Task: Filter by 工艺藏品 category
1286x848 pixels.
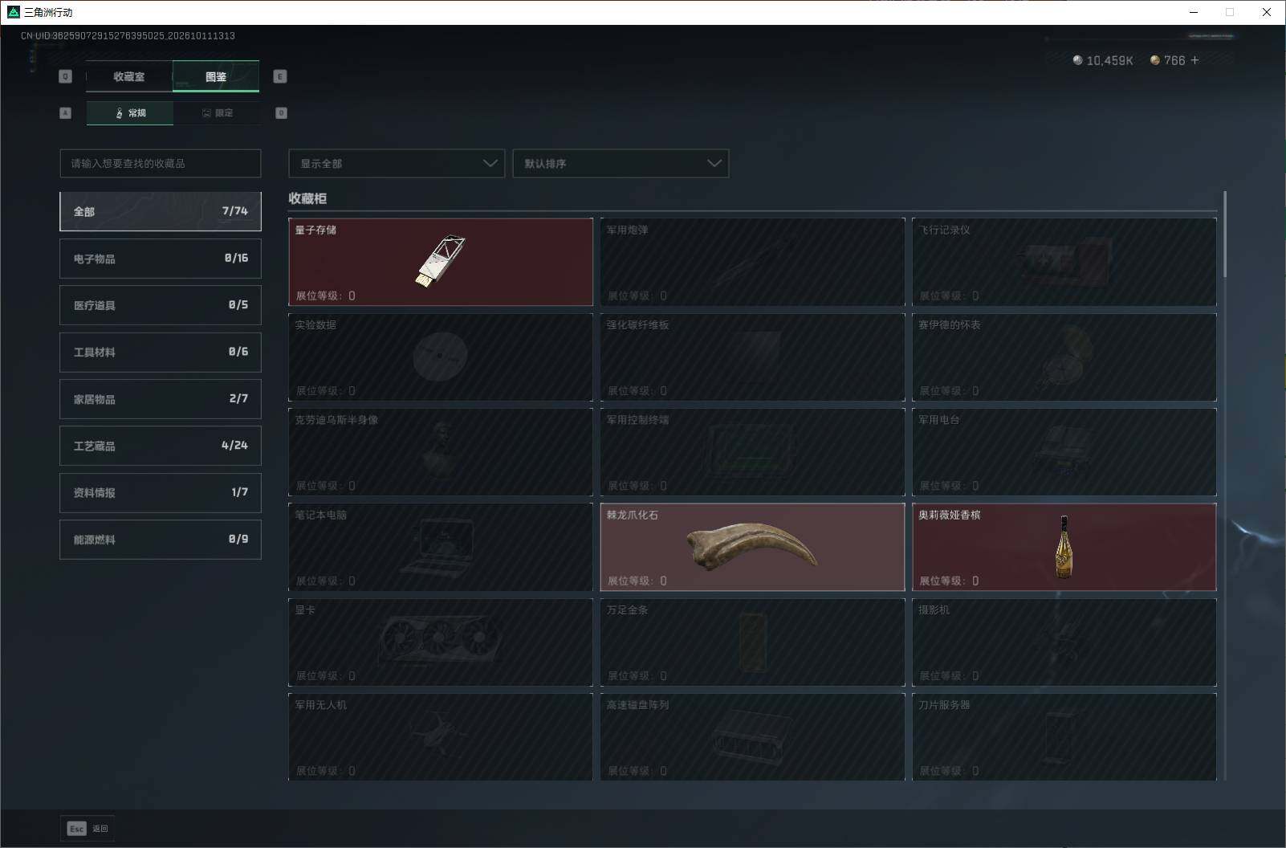Action: pos(161,446)
